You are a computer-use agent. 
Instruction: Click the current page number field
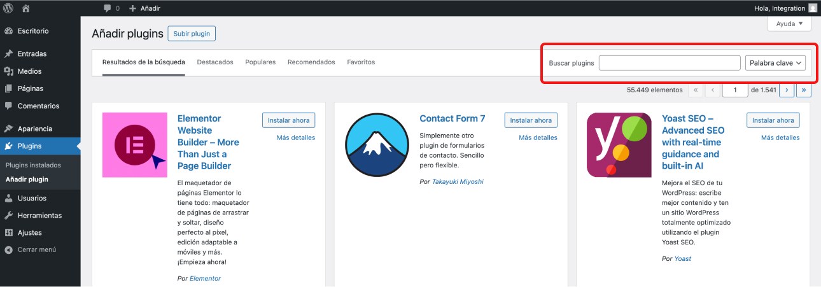736,90
